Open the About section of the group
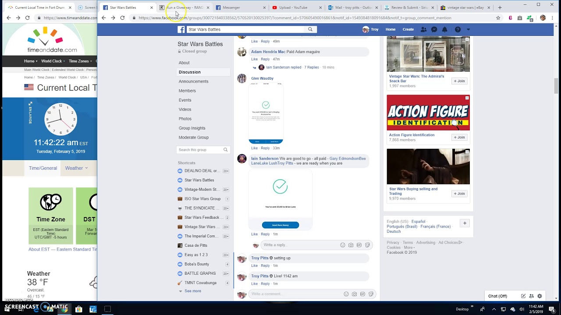This screenshot has height=315, width=561. pyautogui.click(x=184, y=63)
